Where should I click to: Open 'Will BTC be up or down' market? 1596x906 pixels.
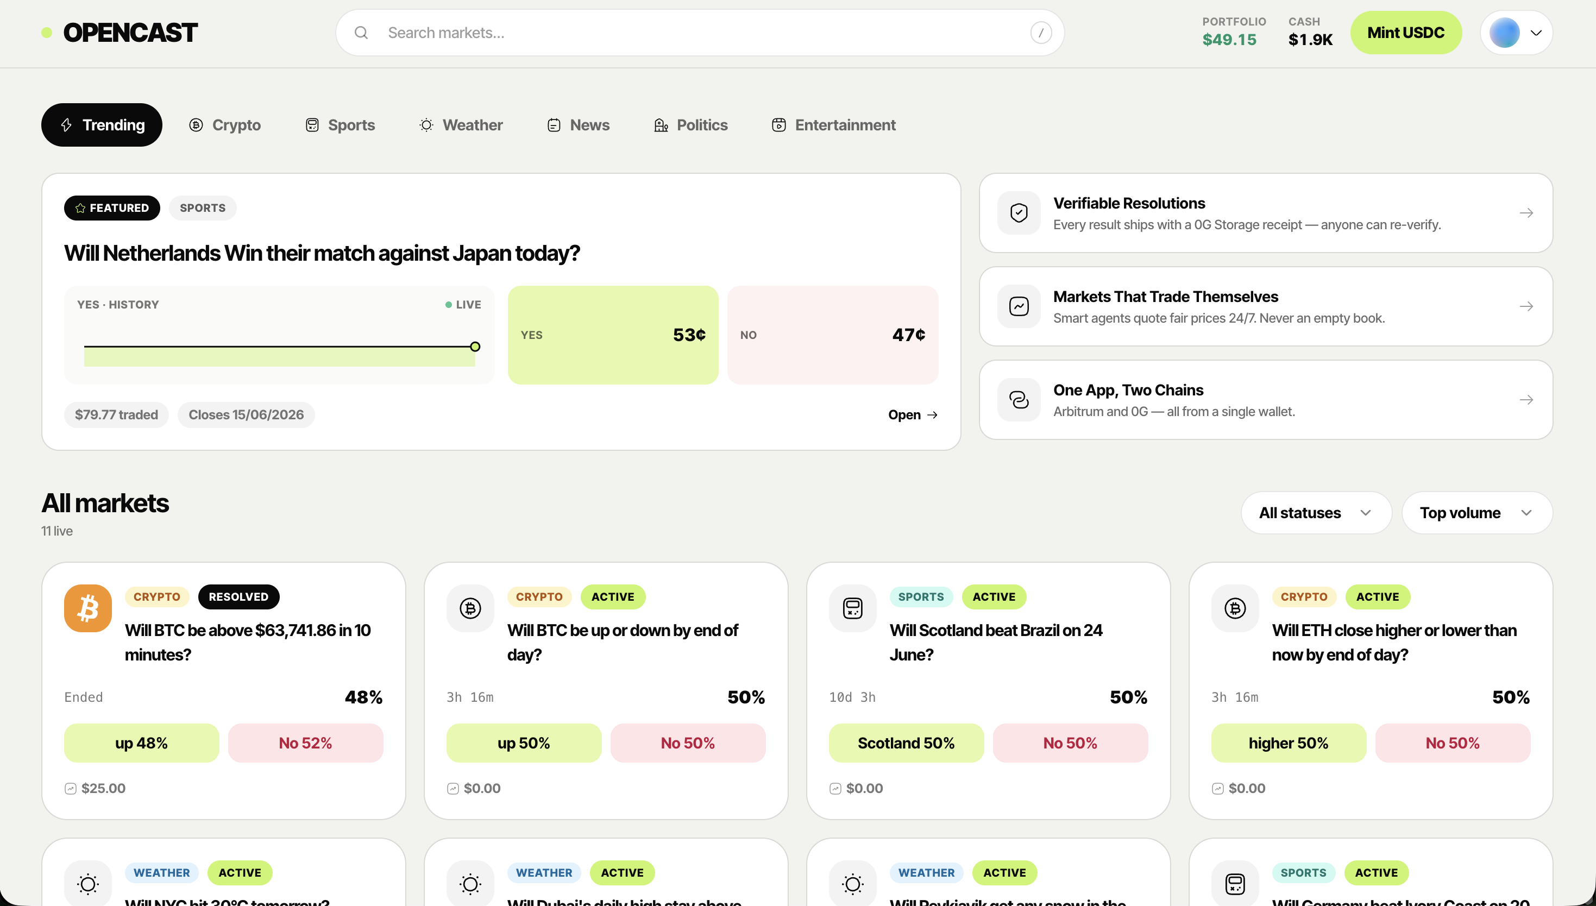623,642
